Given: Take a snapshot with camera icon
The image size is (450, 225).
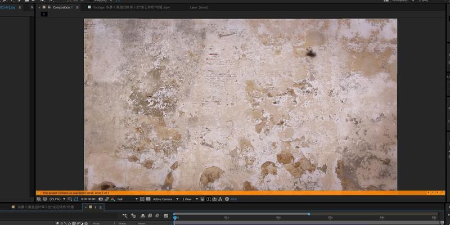Looking at the screenshot, I should 101,199.
